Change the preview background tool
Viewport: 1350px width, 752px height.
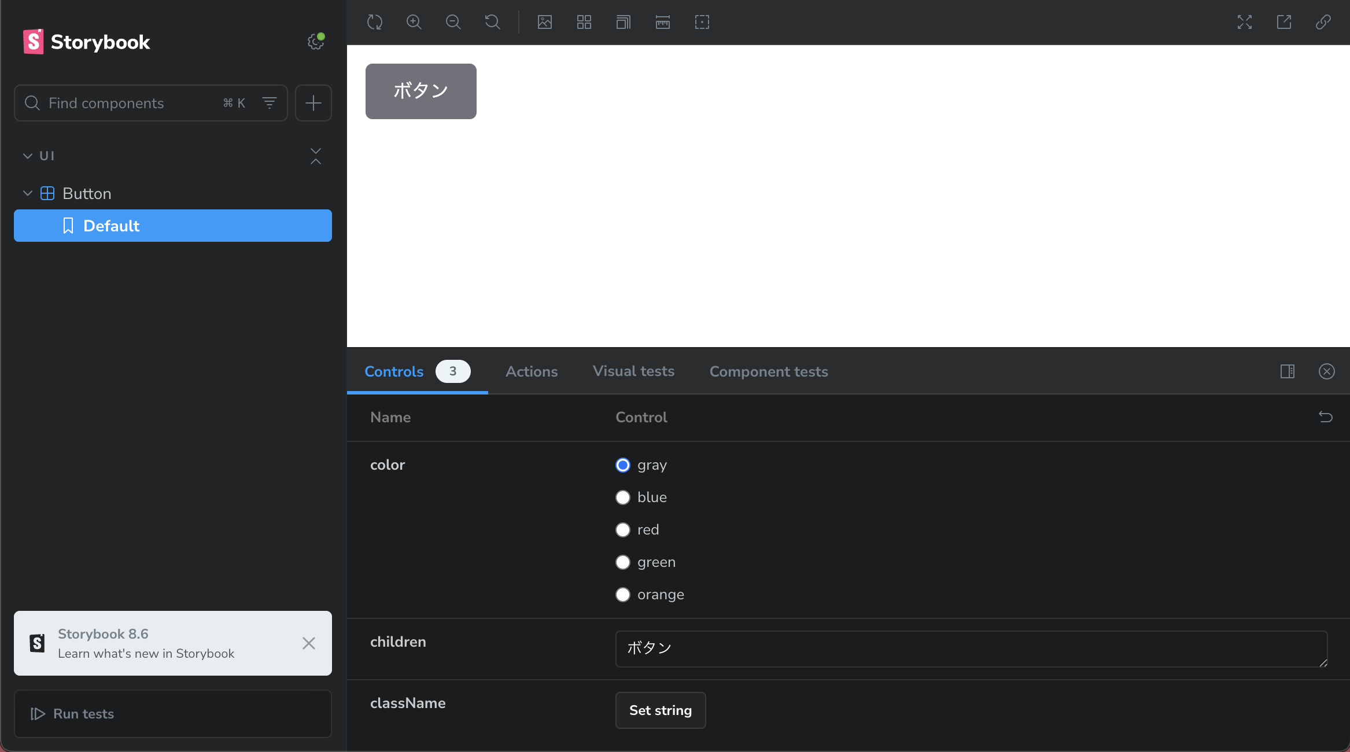[545, 23]
